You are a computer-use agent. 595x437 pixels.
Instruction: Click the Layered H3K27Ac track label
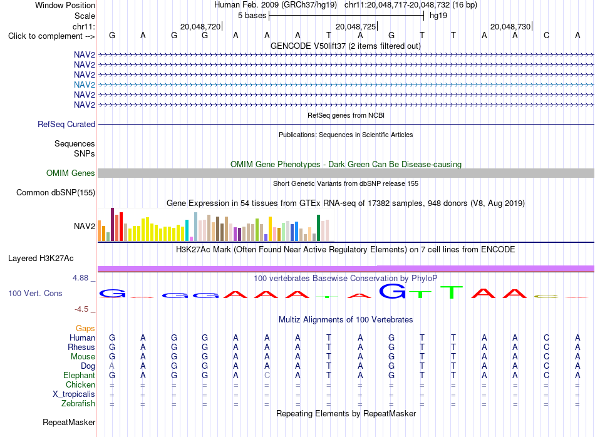pyautogui.click(x=41, y=259)
